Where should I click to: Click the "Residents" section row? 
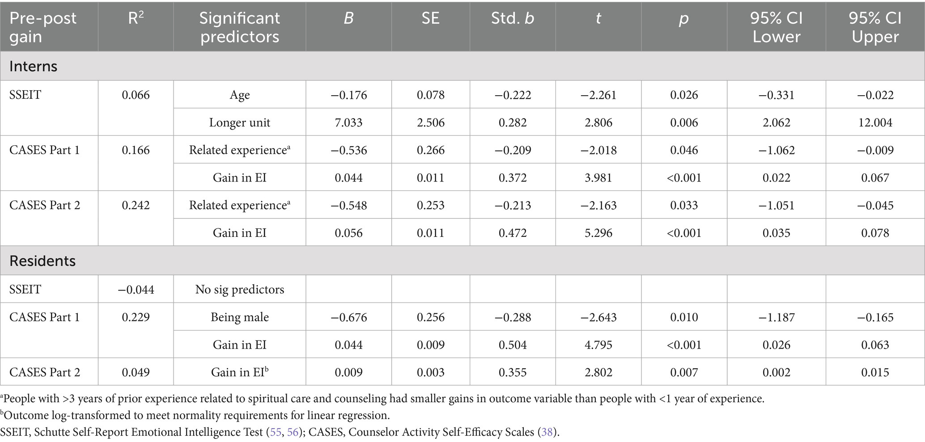tap(42, 261)
